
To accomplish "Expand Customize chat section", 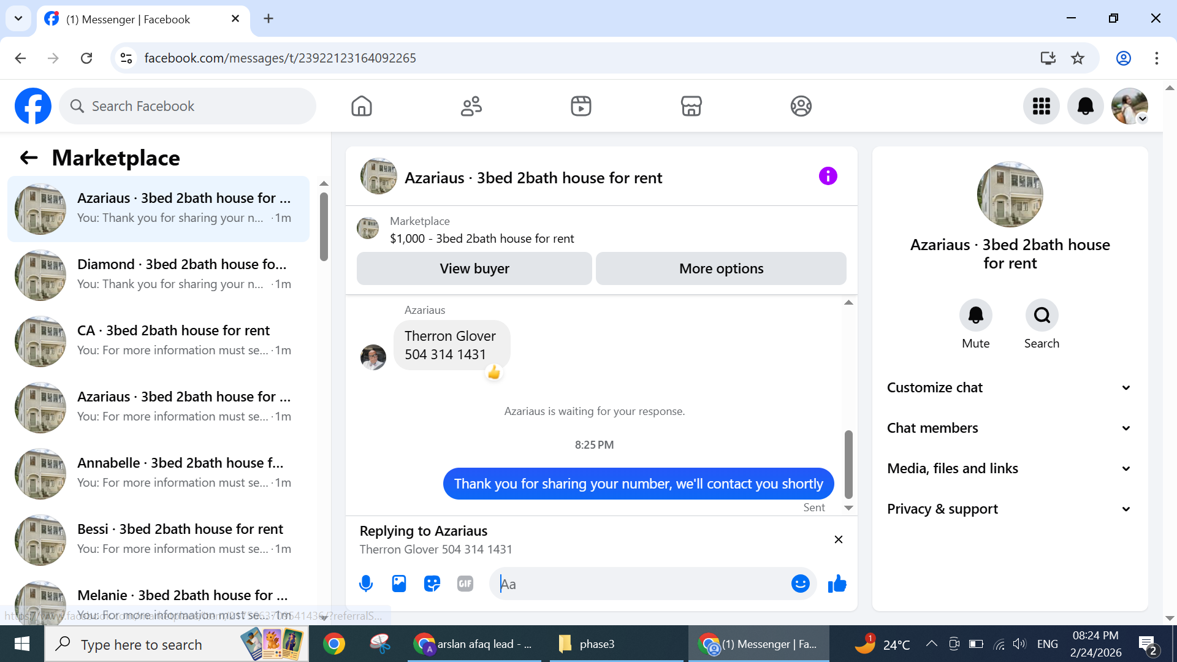I will (1009, 387).
